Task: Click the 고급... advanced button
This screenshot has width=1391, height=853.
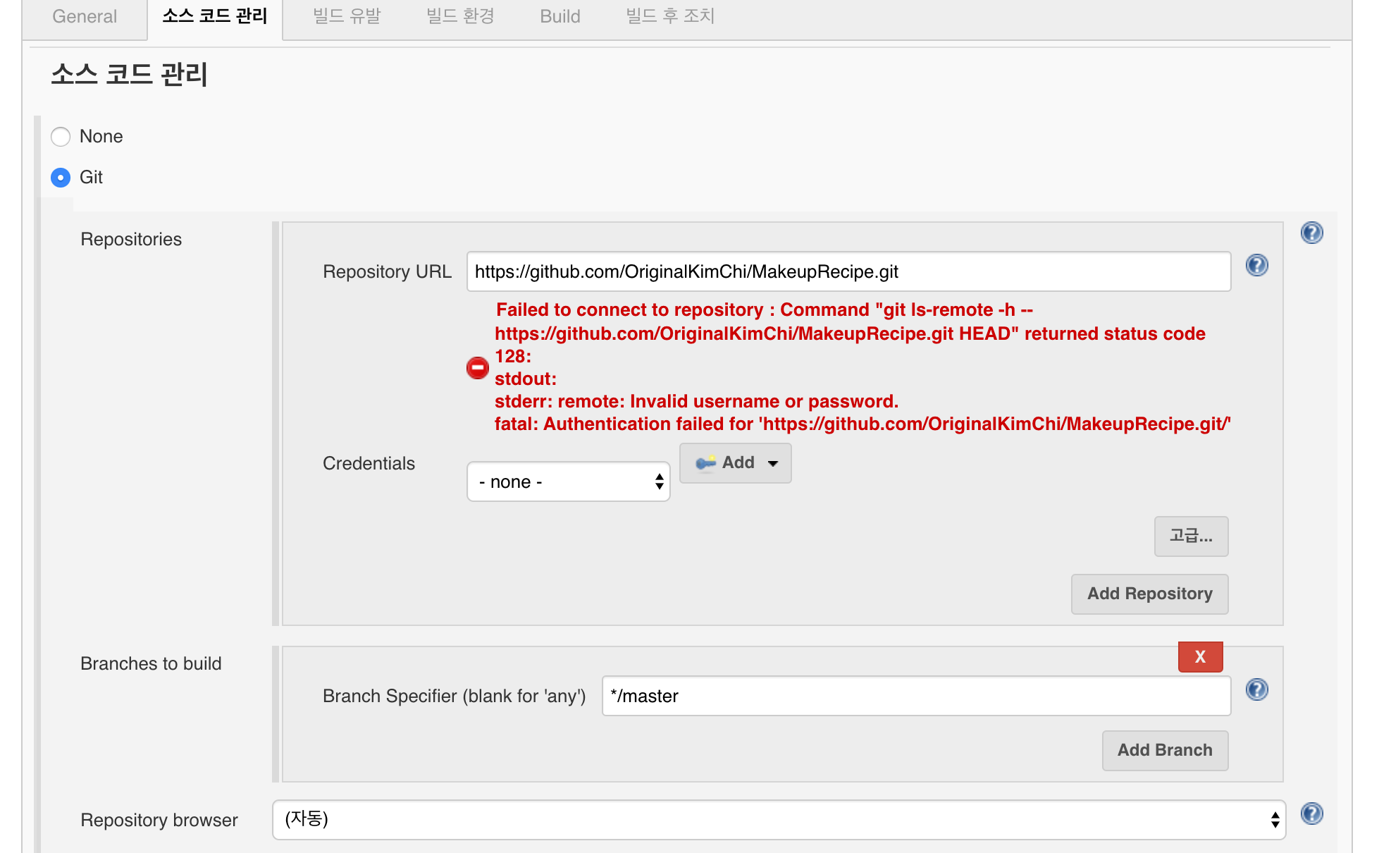Action: pyautogui.click(x=1191, y=536)
